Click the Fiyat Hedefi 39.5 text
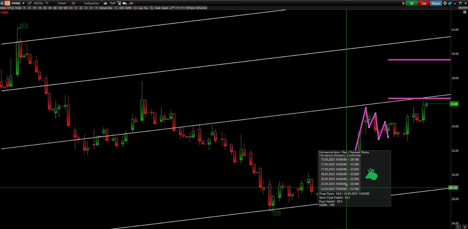Viewport: 468px width, 229px height. (x=331, y=201)
